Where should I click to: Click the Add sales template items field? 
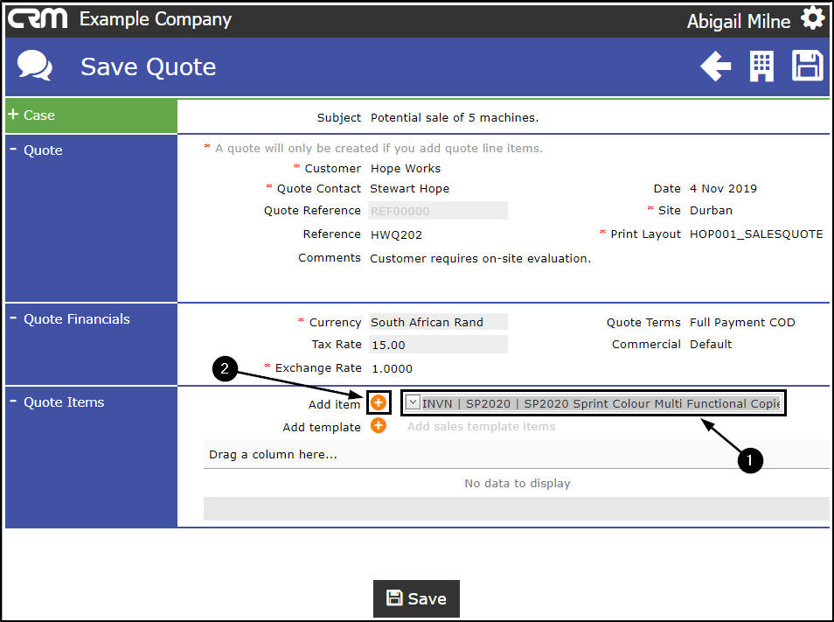[482, 426]
